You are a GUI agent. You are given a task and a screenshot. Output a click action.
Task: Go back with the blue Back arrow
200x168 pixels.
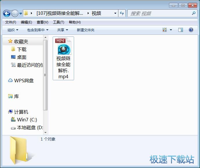pos(7,13)
